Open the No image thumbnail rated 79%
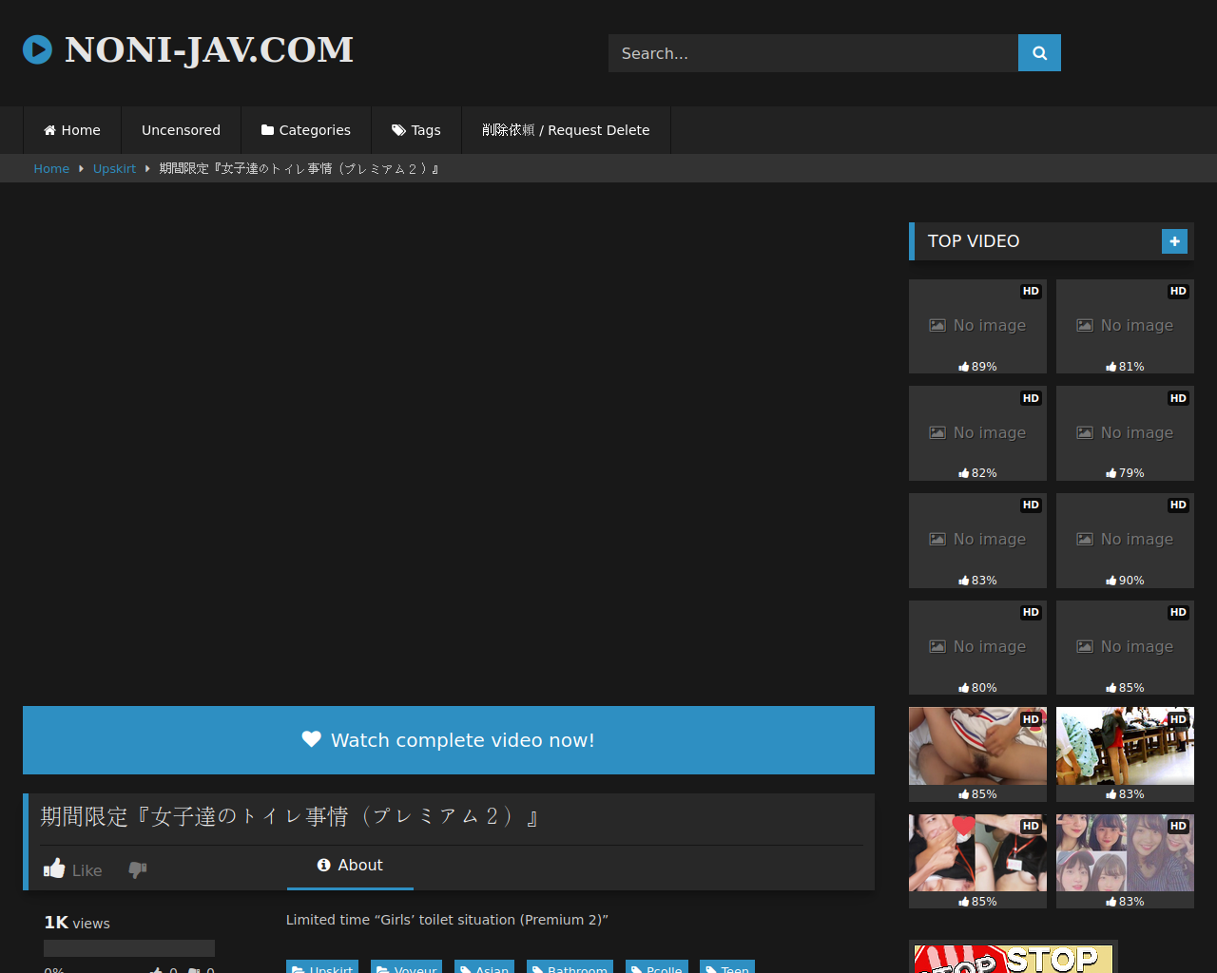1217x973 pixels. [x=1125, y=433]
